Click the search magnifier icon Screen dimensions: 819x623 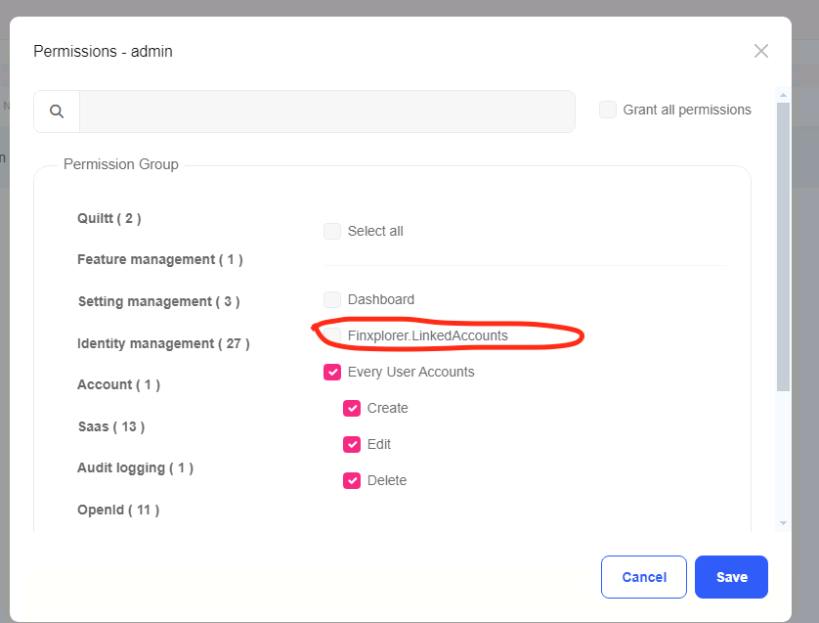tap(57, 111)
